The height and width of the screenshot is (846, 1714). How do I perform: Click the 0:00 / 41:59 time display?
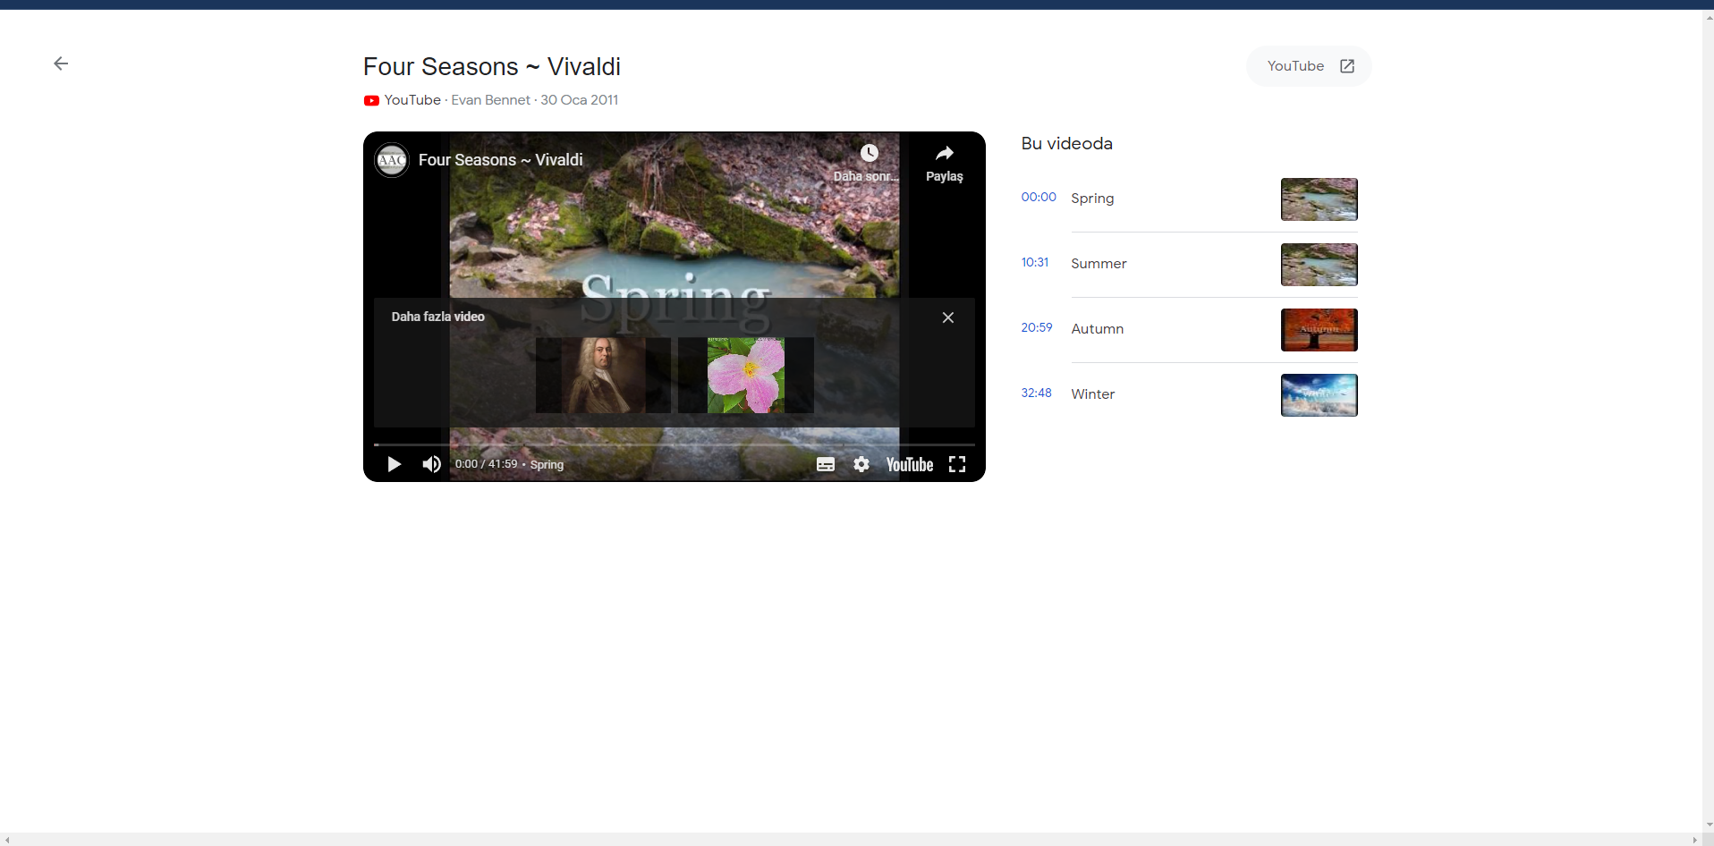click(x=486, y=464)
